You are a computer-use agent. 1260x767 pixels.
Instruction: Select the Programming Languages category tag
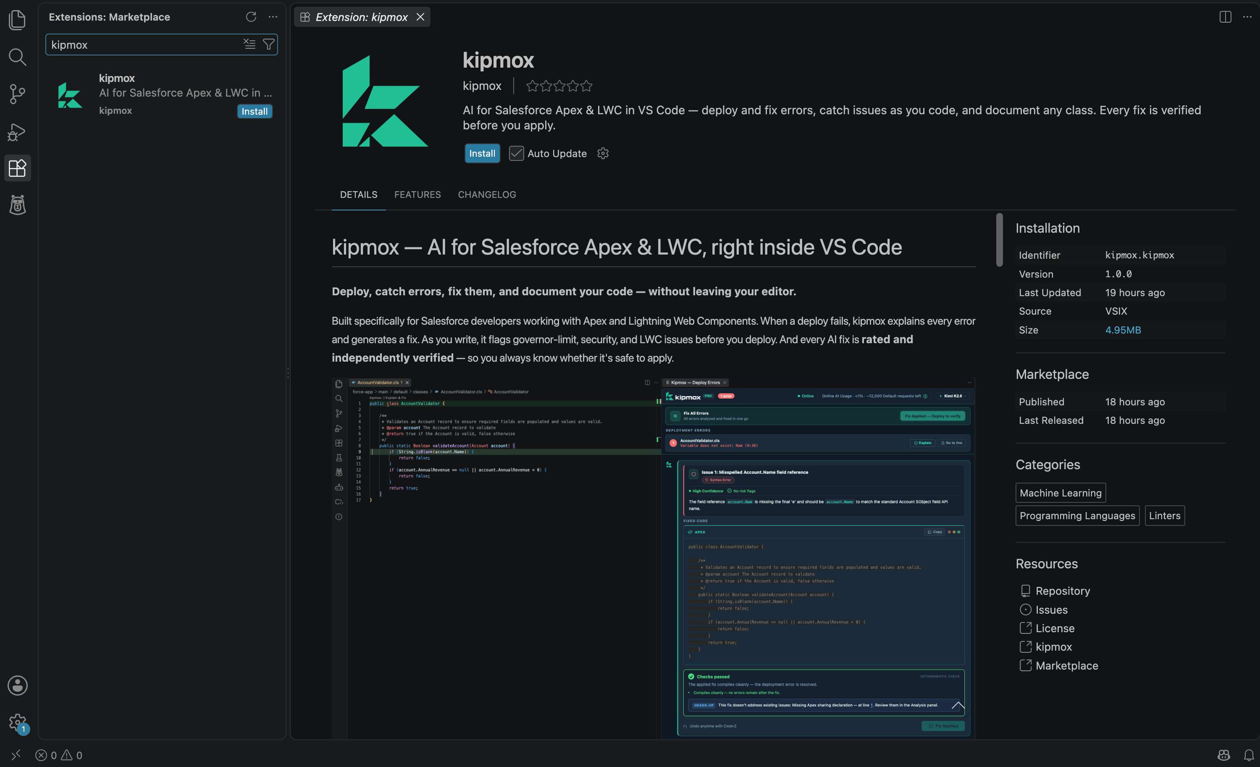click(1077, 515)
